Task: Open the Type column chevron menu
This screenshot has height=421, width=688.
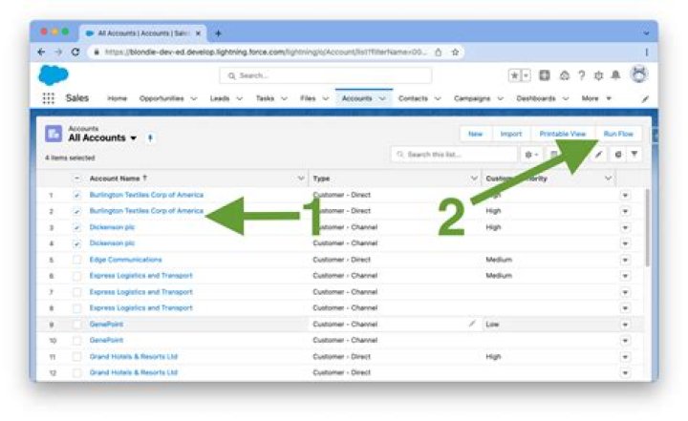Action: coord(474,179)
